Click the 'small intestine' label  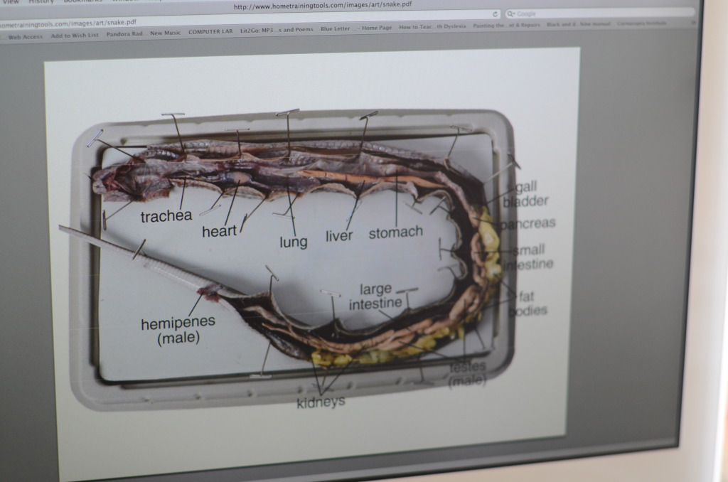(528, 257)
